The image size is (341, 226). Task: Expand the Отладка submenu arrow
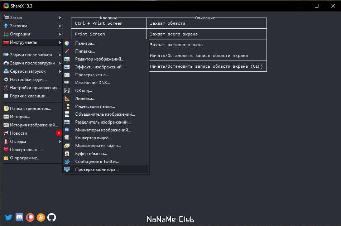point(60,141)
